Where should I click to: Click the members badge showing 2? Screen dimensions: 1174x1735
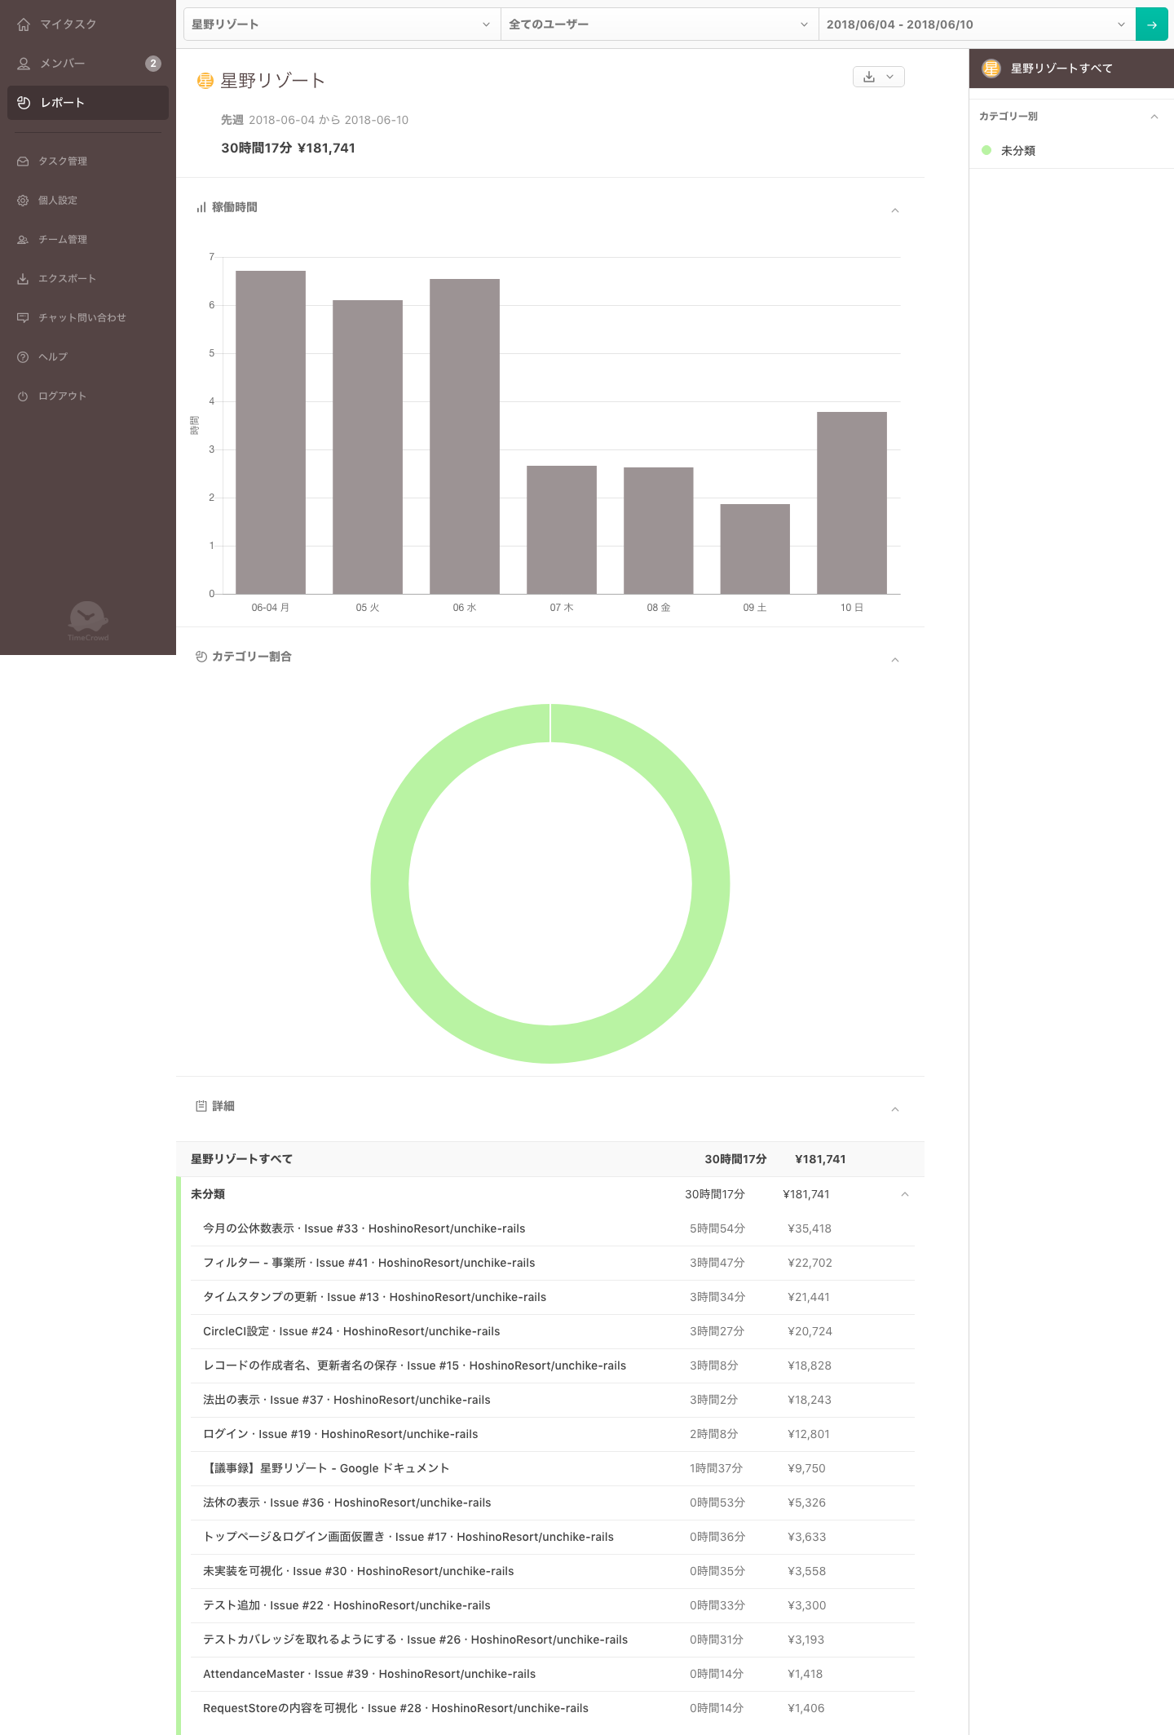(x=153, y=64)
